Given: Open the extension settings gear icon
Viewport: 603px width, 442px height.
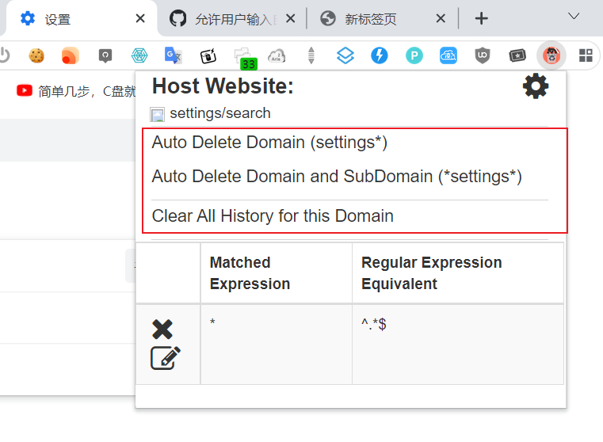Looking at the screenshot, I should point(536,86).
